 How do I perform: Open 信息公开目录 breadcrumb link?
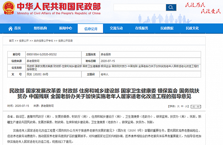pos(65,41)
